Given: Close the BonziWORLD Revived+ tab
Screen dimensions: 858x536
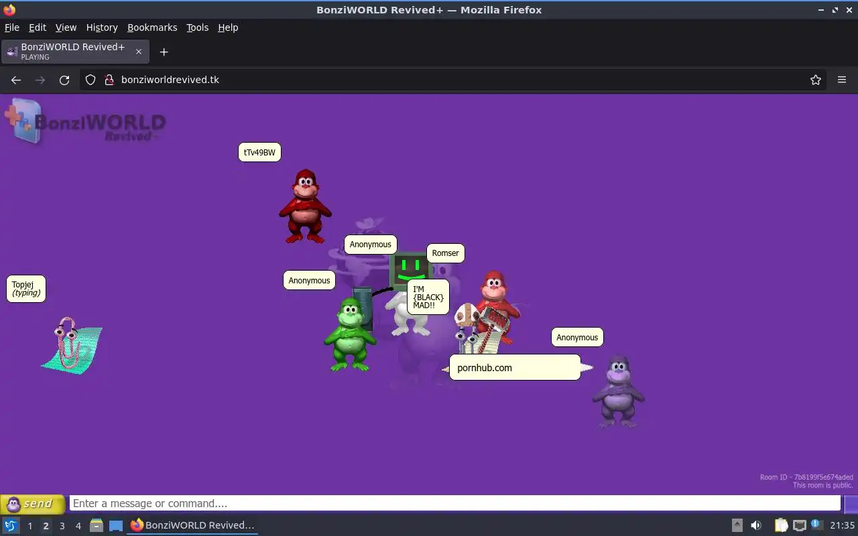Looking at the screenshot, I should (139, 52).
